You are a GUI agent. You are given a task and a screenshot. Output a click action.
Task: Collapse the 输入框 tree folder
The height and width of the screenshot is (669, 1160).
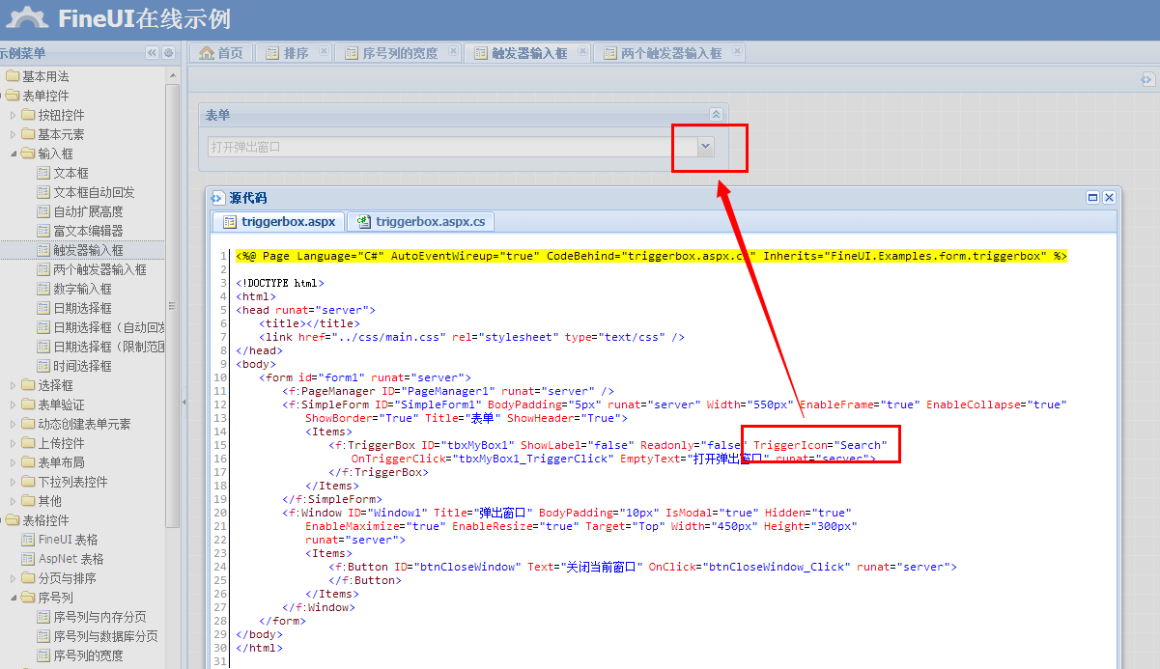click(x=13, y=153)
